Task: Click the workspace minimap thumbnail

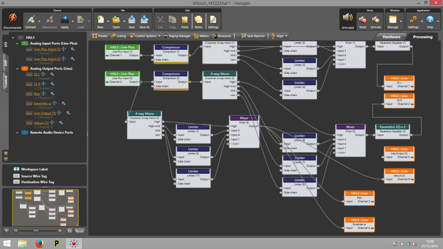Action: pyautogui.click(x=45, y=207)
